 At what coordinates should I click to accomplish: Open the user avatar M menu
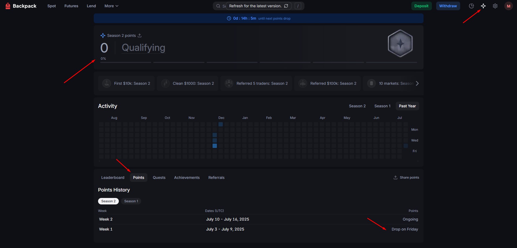coord(508,6)
